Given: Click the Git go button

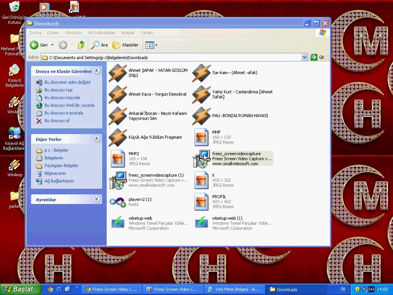Looking at the screenshot, I should [x=318, y=57].
